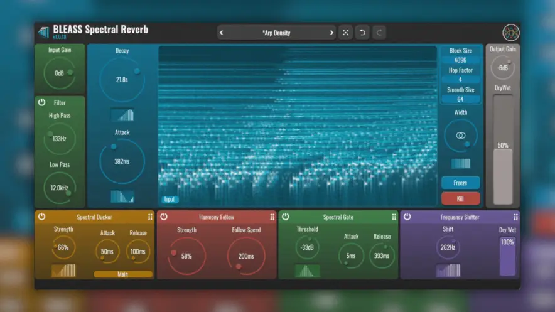Click the undo arrow icon
This screenshot has width=555, height=312.
click(x=362, y=33)
